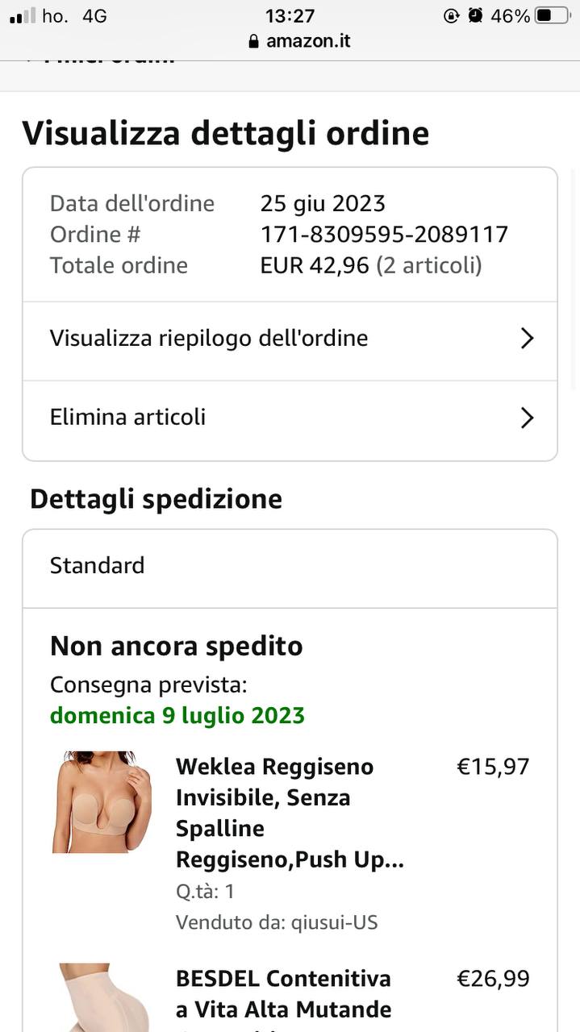Tap the chevron next to Elimina articoli
The width and height of the screenshot is (580, 1032).
coord(527,418)
